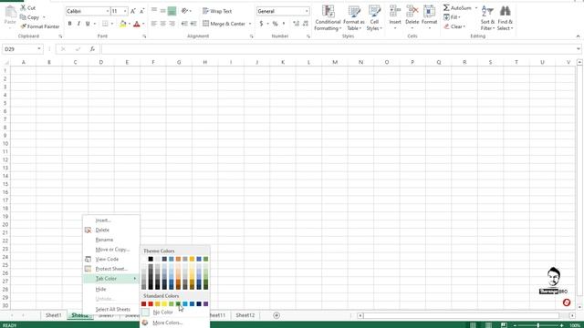Pick the standard red tab color
The width and height of the screenshot is (584, 328).
tap(151, 303)
